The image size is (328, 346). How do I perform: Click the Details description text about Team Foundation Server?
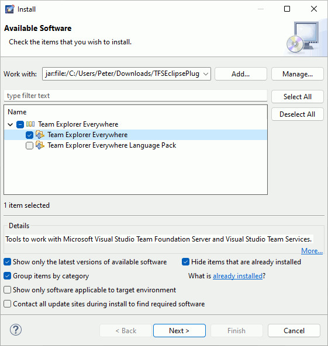click(158, 239)
